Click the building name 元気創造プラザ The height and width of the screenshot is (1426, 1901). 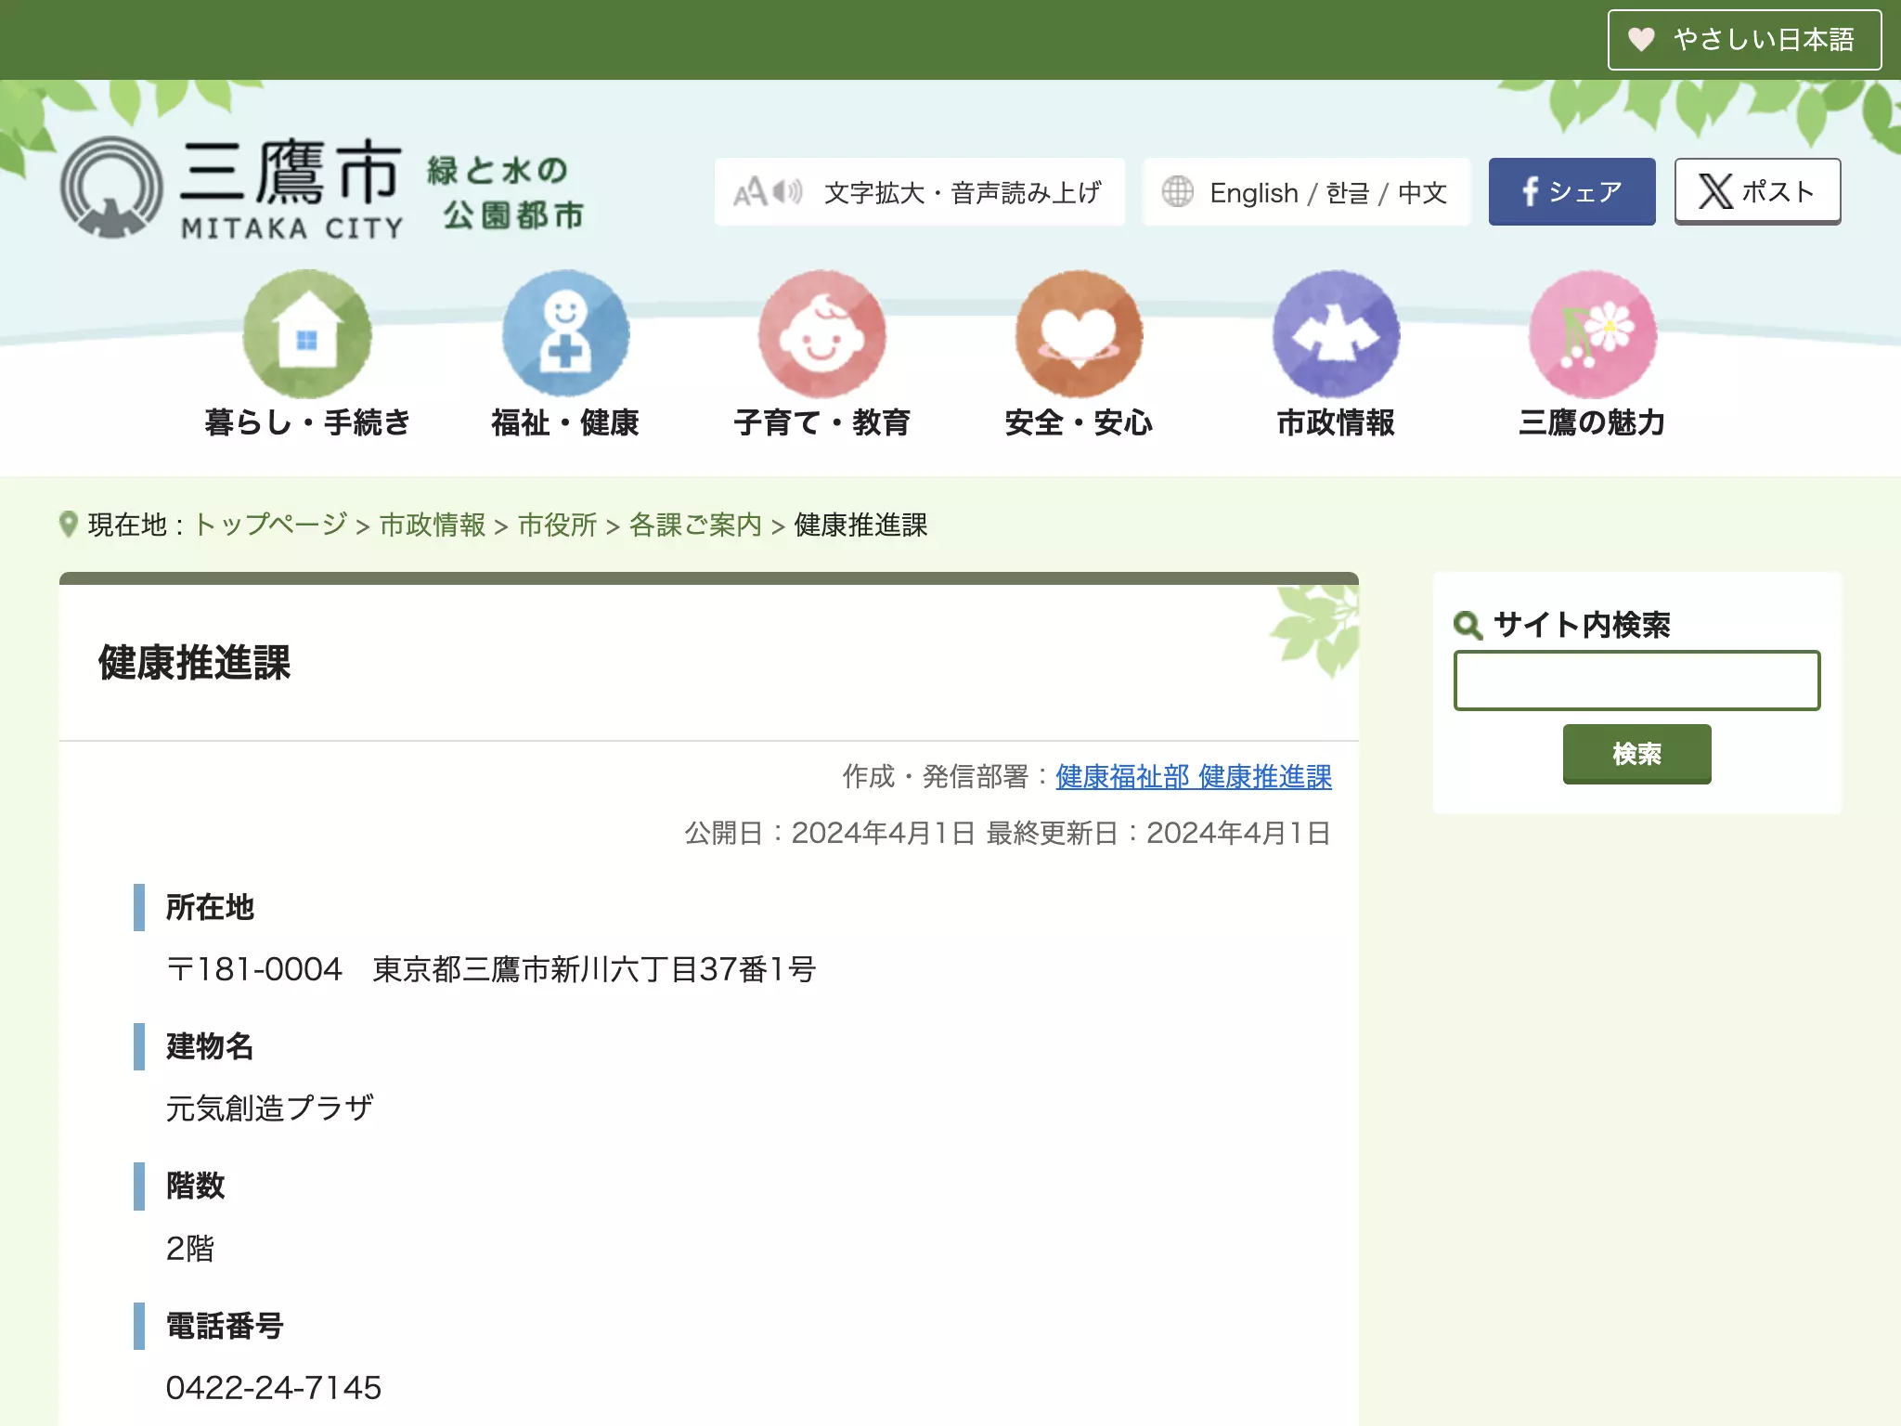click(x=269, y=1108)
